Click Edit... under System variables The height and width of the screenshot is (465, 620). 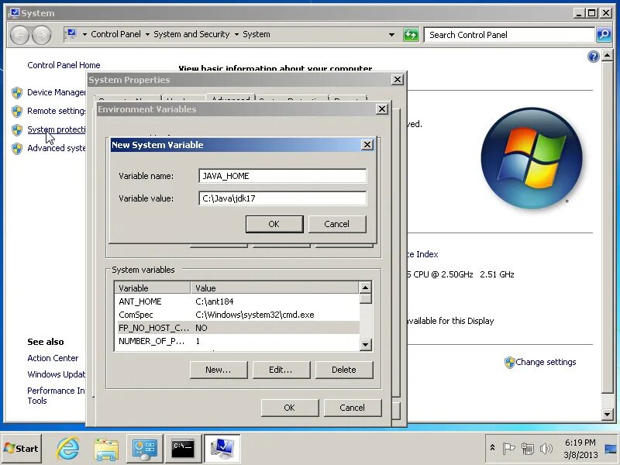click(x=281, y=370)
